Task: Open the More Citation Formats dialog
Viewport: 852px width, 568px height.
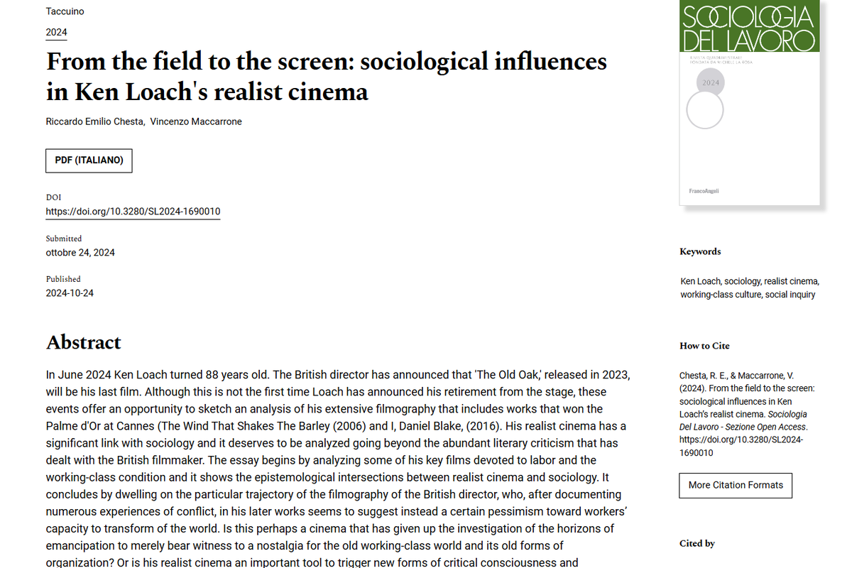Action: 735,485
